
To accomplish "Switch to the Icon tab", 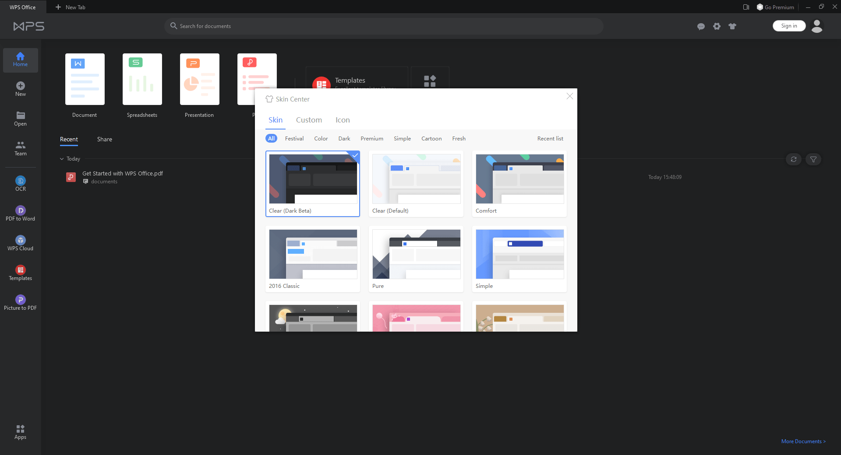I will pyautogui.click(x=343, y=120).
